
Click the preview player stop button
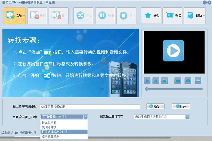165,81
